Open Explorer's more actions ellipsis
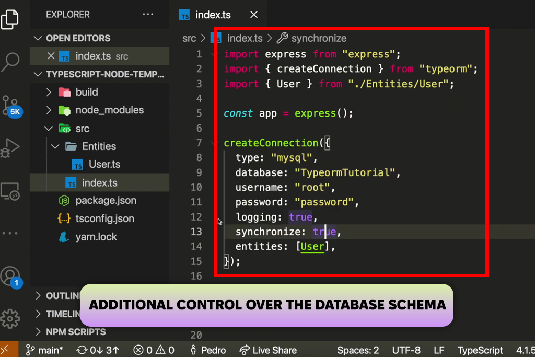The width and height of the screenshot is (535, 357). click(148, 15)
